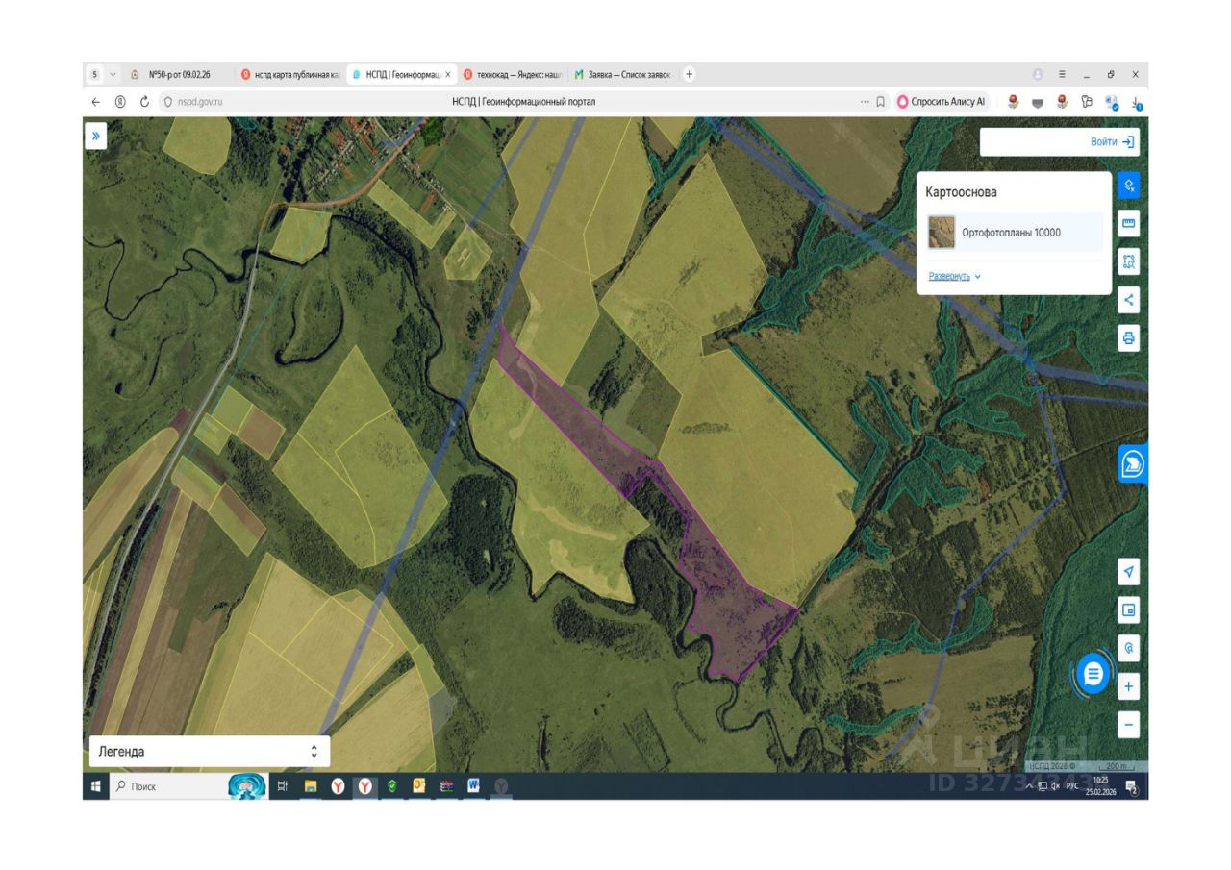1231x870 pixels.
Task: Bookmark this page in address bar
Action: [x=881, y=102]
